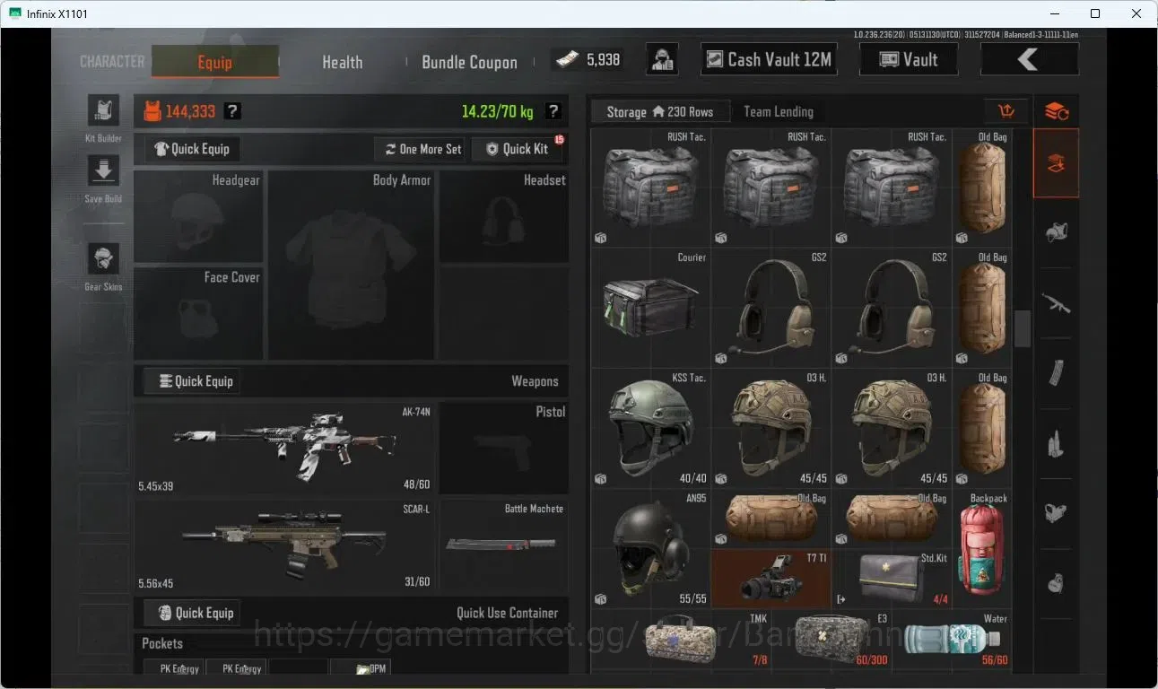1158x689 pixels.
Task: Filter storage by armor vest category
Action: [1056, 232]
